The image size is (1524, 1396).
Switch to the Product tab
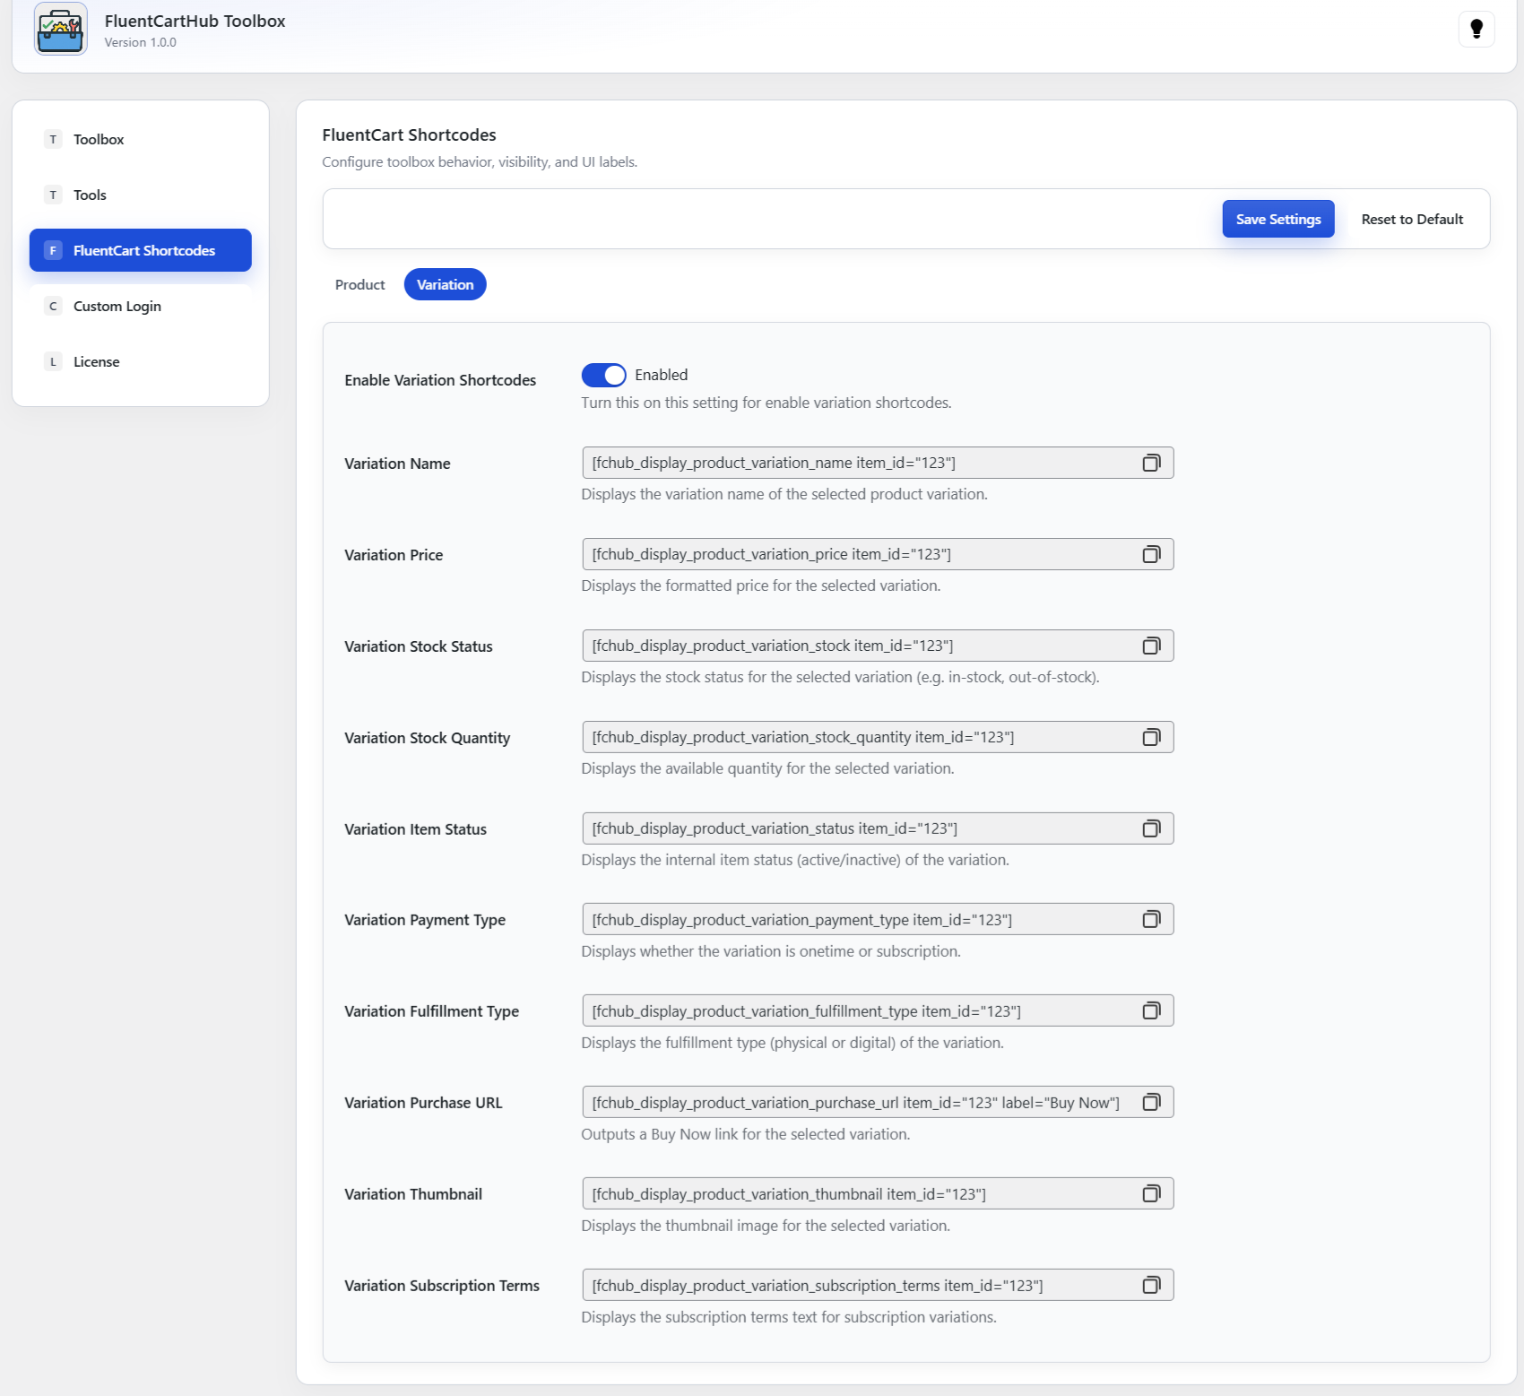(359, 284)
